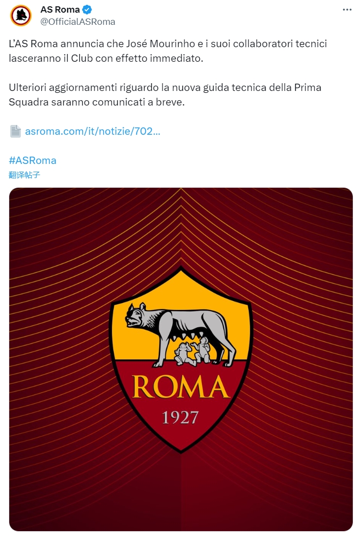Open the attached Roma crest image
The width and height of the screenshot is (362, 536).
(x=181, y=359)
